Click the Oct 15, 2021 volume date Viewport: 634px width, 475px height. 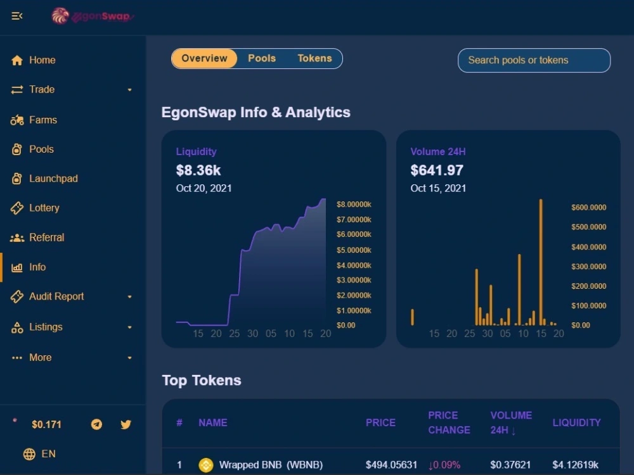[x=438, y=188]
